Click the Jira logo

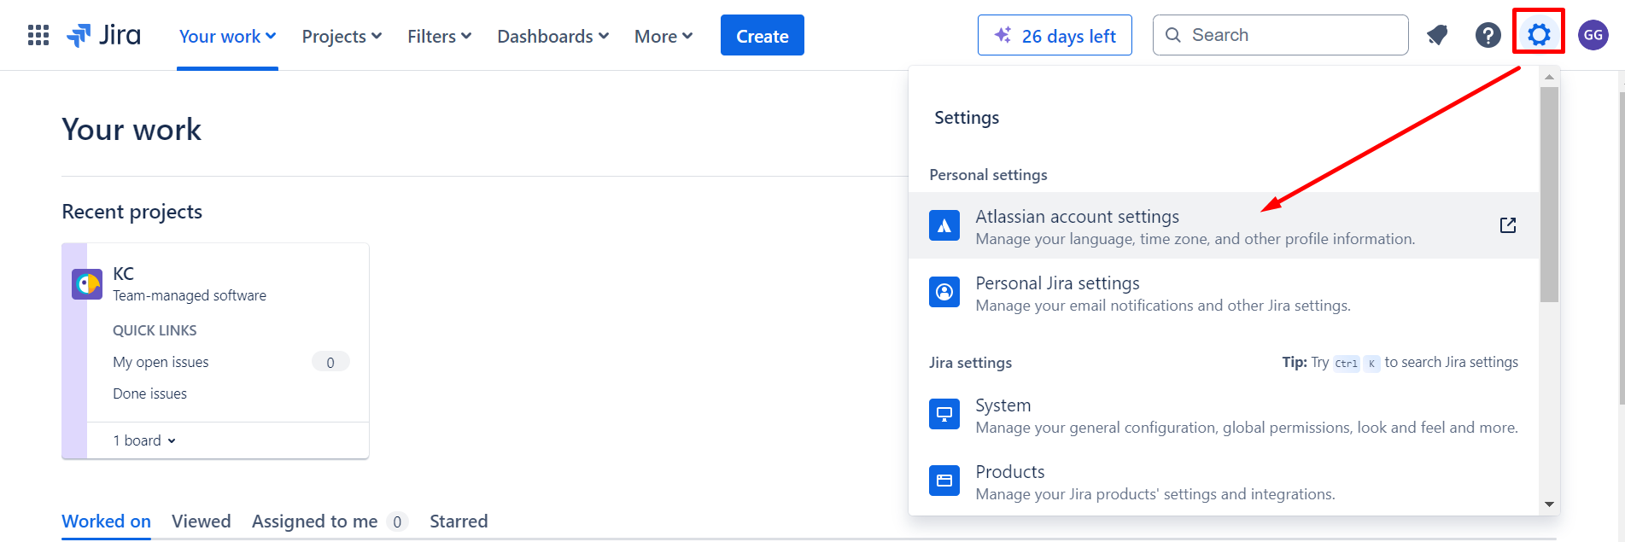coord(104,35)
